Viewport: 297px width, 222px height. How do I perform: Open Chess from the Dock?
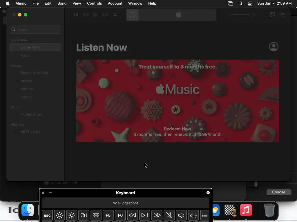(230, 210)
